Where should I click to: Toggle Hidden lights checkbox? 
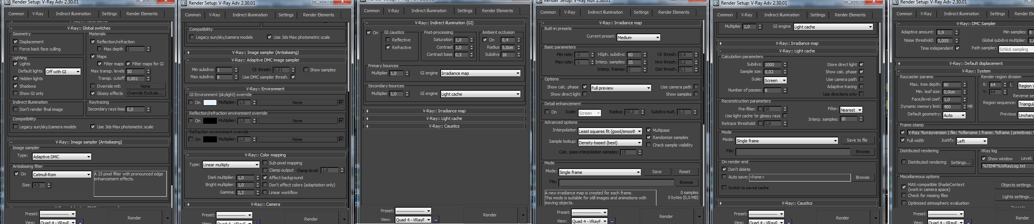pyautogui.click(x=16, y=79)
